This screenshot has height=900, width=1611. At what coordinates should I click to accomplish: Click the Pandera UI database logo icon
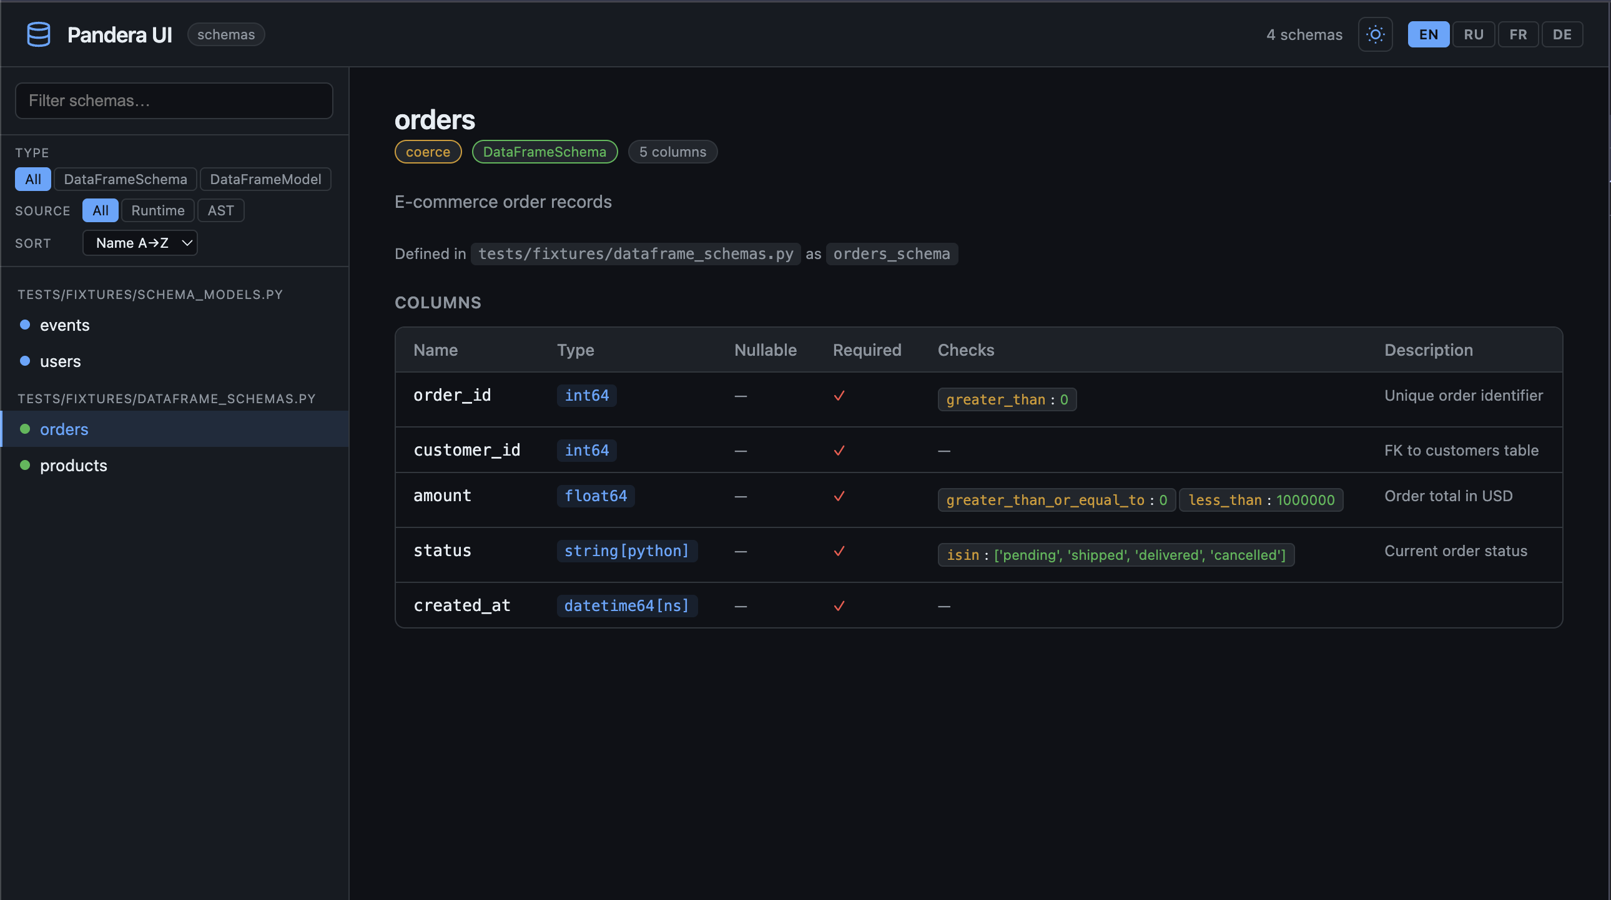(x=38, y=34)
